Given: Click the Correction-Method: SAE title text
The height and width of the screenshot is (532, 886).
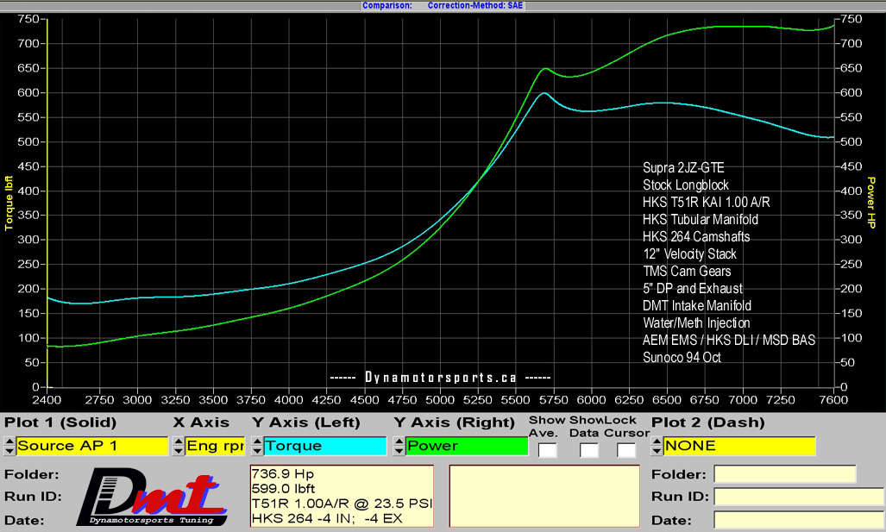Looking at the screenshot, I should point(475,6).
